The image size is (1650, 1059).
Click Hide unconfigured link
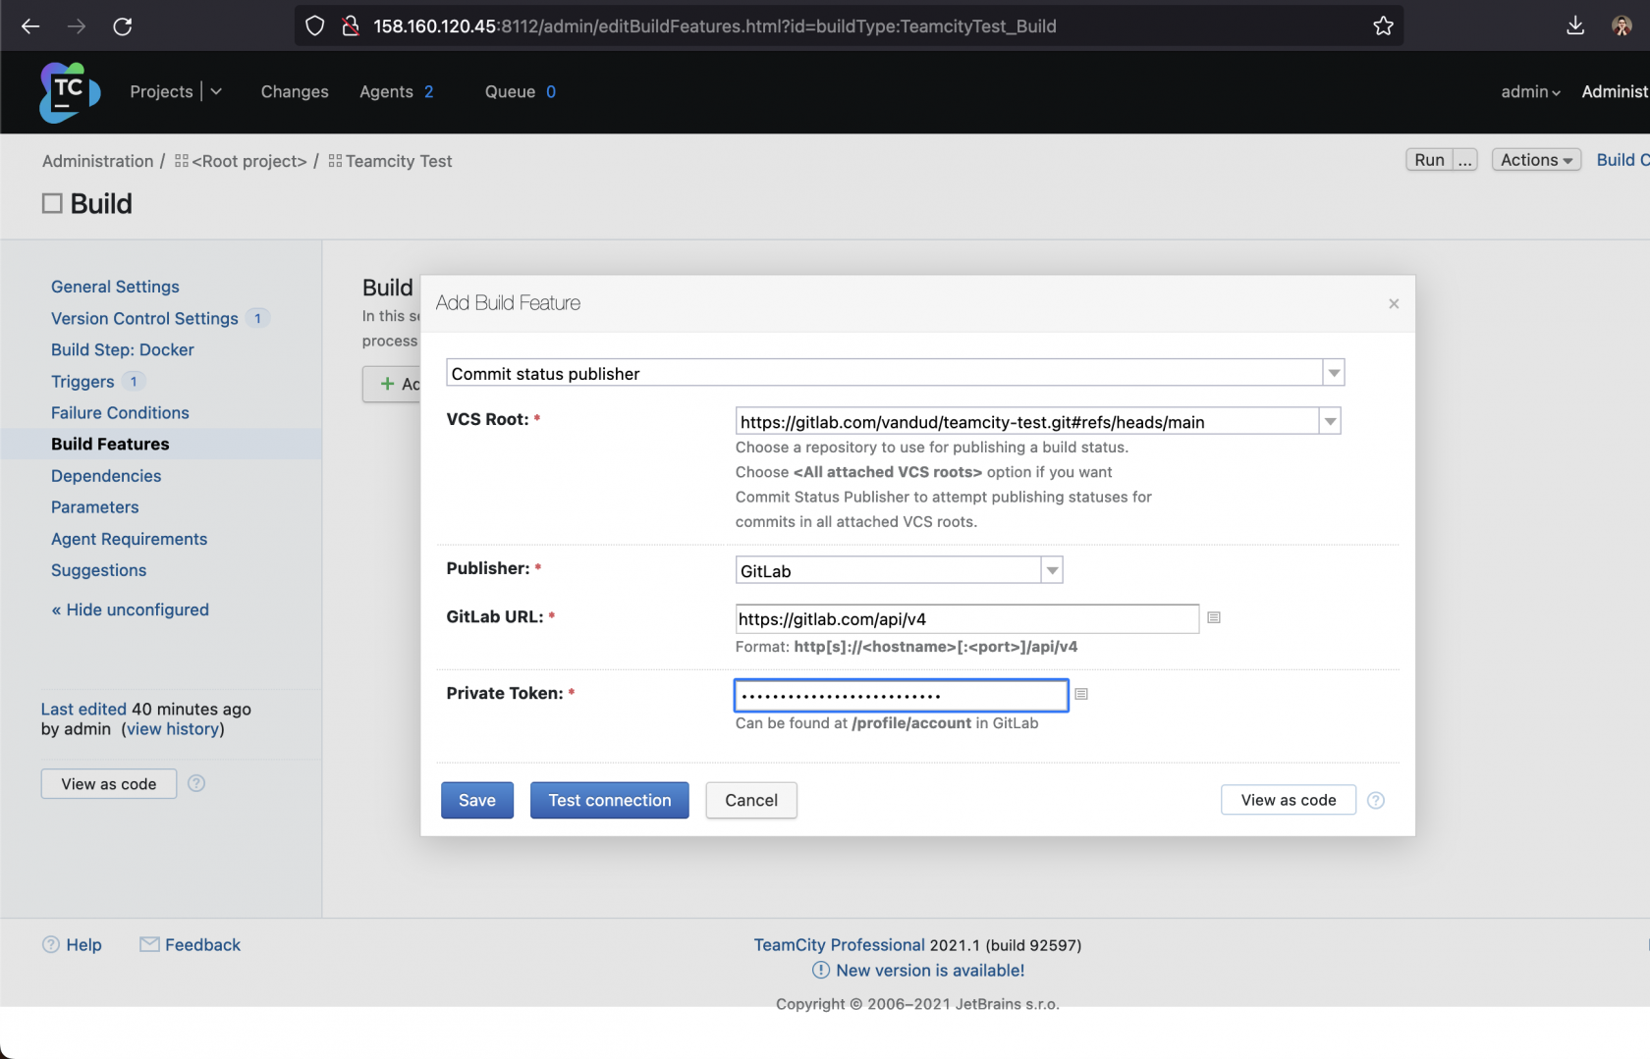pos(130,609)
